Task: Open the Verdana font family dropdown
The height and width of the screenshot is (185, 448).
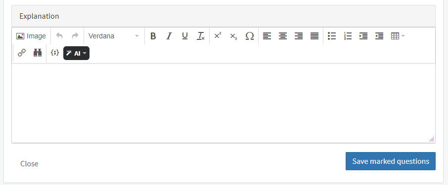Action: point(114,36)
